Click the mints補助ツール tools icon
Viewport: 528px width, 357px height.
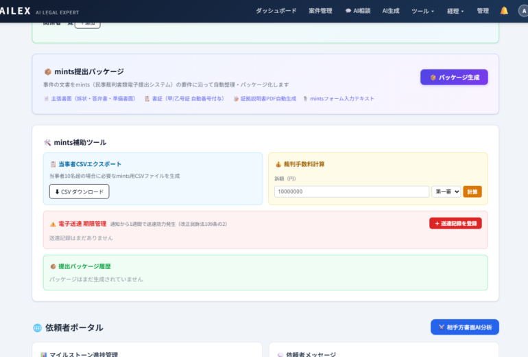click(47, 142)
